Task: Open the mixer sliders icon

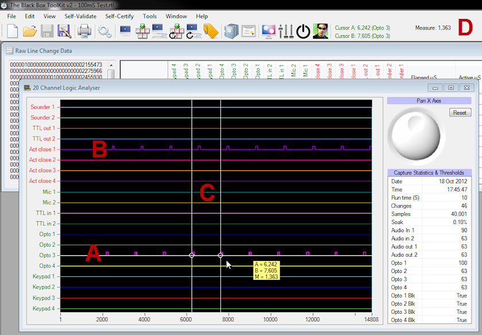Action: (286, 31)
